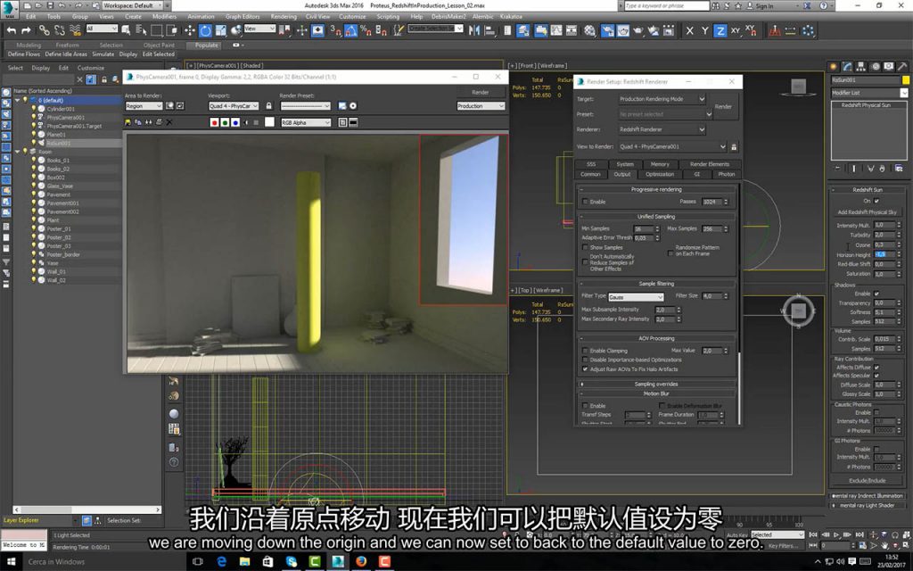913x571 pixels.
Task: Choose the Select and Scale tool
Action: 221,30
